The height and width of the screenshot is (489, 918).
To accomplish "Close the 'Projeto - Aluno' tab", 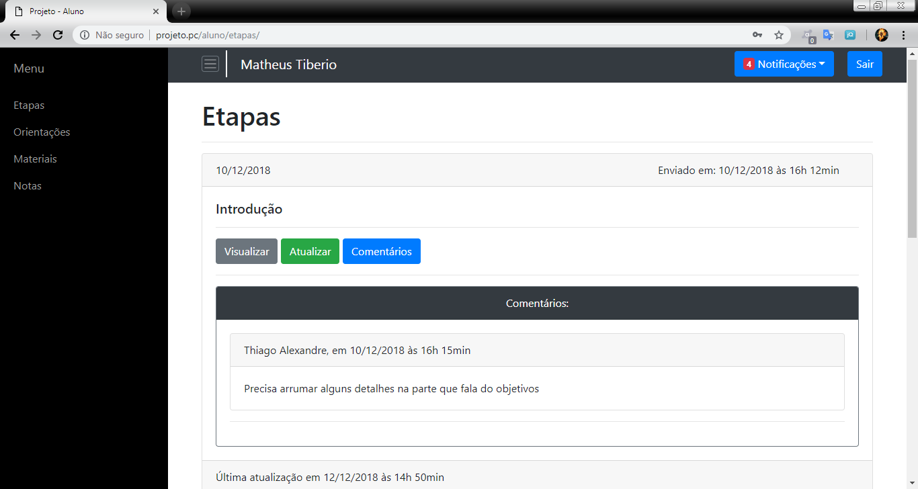I will (x=156, y=11).
